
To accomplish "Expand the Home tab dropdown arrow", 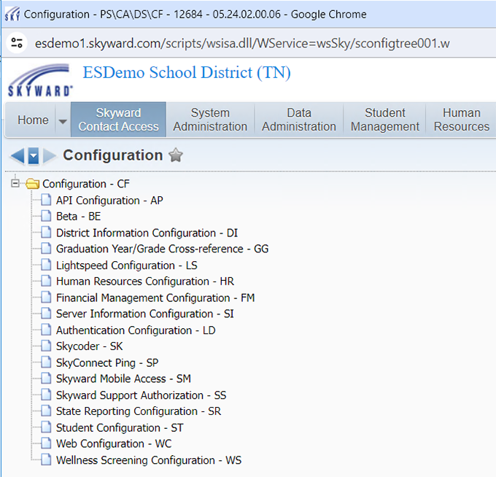I will pos(63,122).
